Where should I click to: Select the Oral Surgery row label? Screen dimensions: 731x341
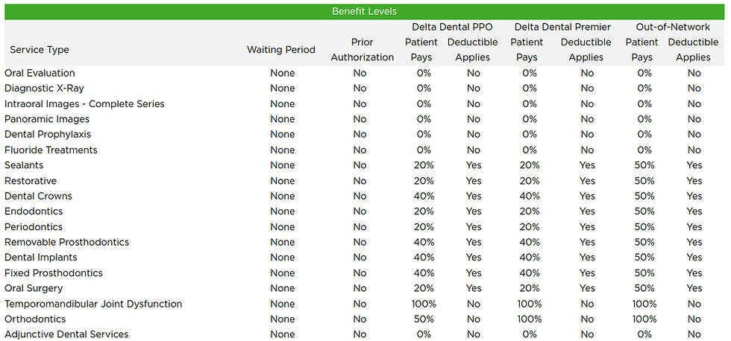[x=34, y=288]
